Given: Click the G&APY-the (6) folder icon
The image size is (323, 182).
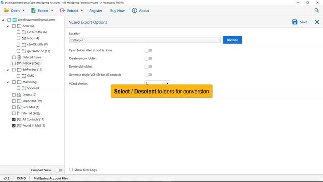Looking at the screenshot, I should [24, 32].
